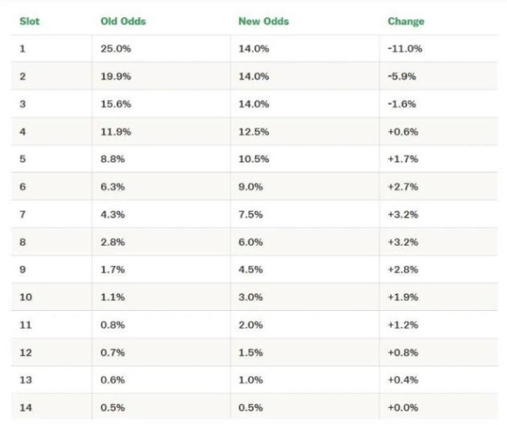Click the -5.9% change value
This screenshot has width=507, height=425.
pos(402,76)
